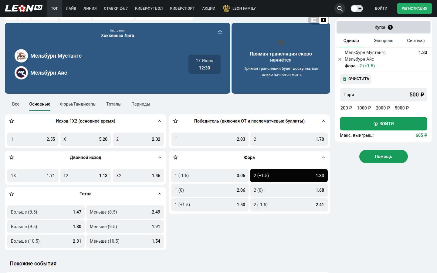The image size is (437, 273).
Task: Click the Мельбурн Мустангс team logo
Action: 21,56
